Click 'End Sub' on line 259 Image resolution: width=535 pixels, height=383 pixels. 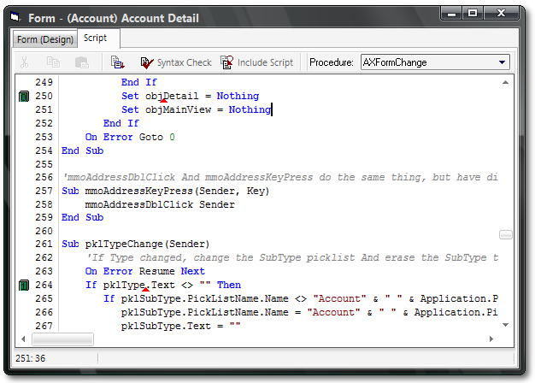[83, 217]
